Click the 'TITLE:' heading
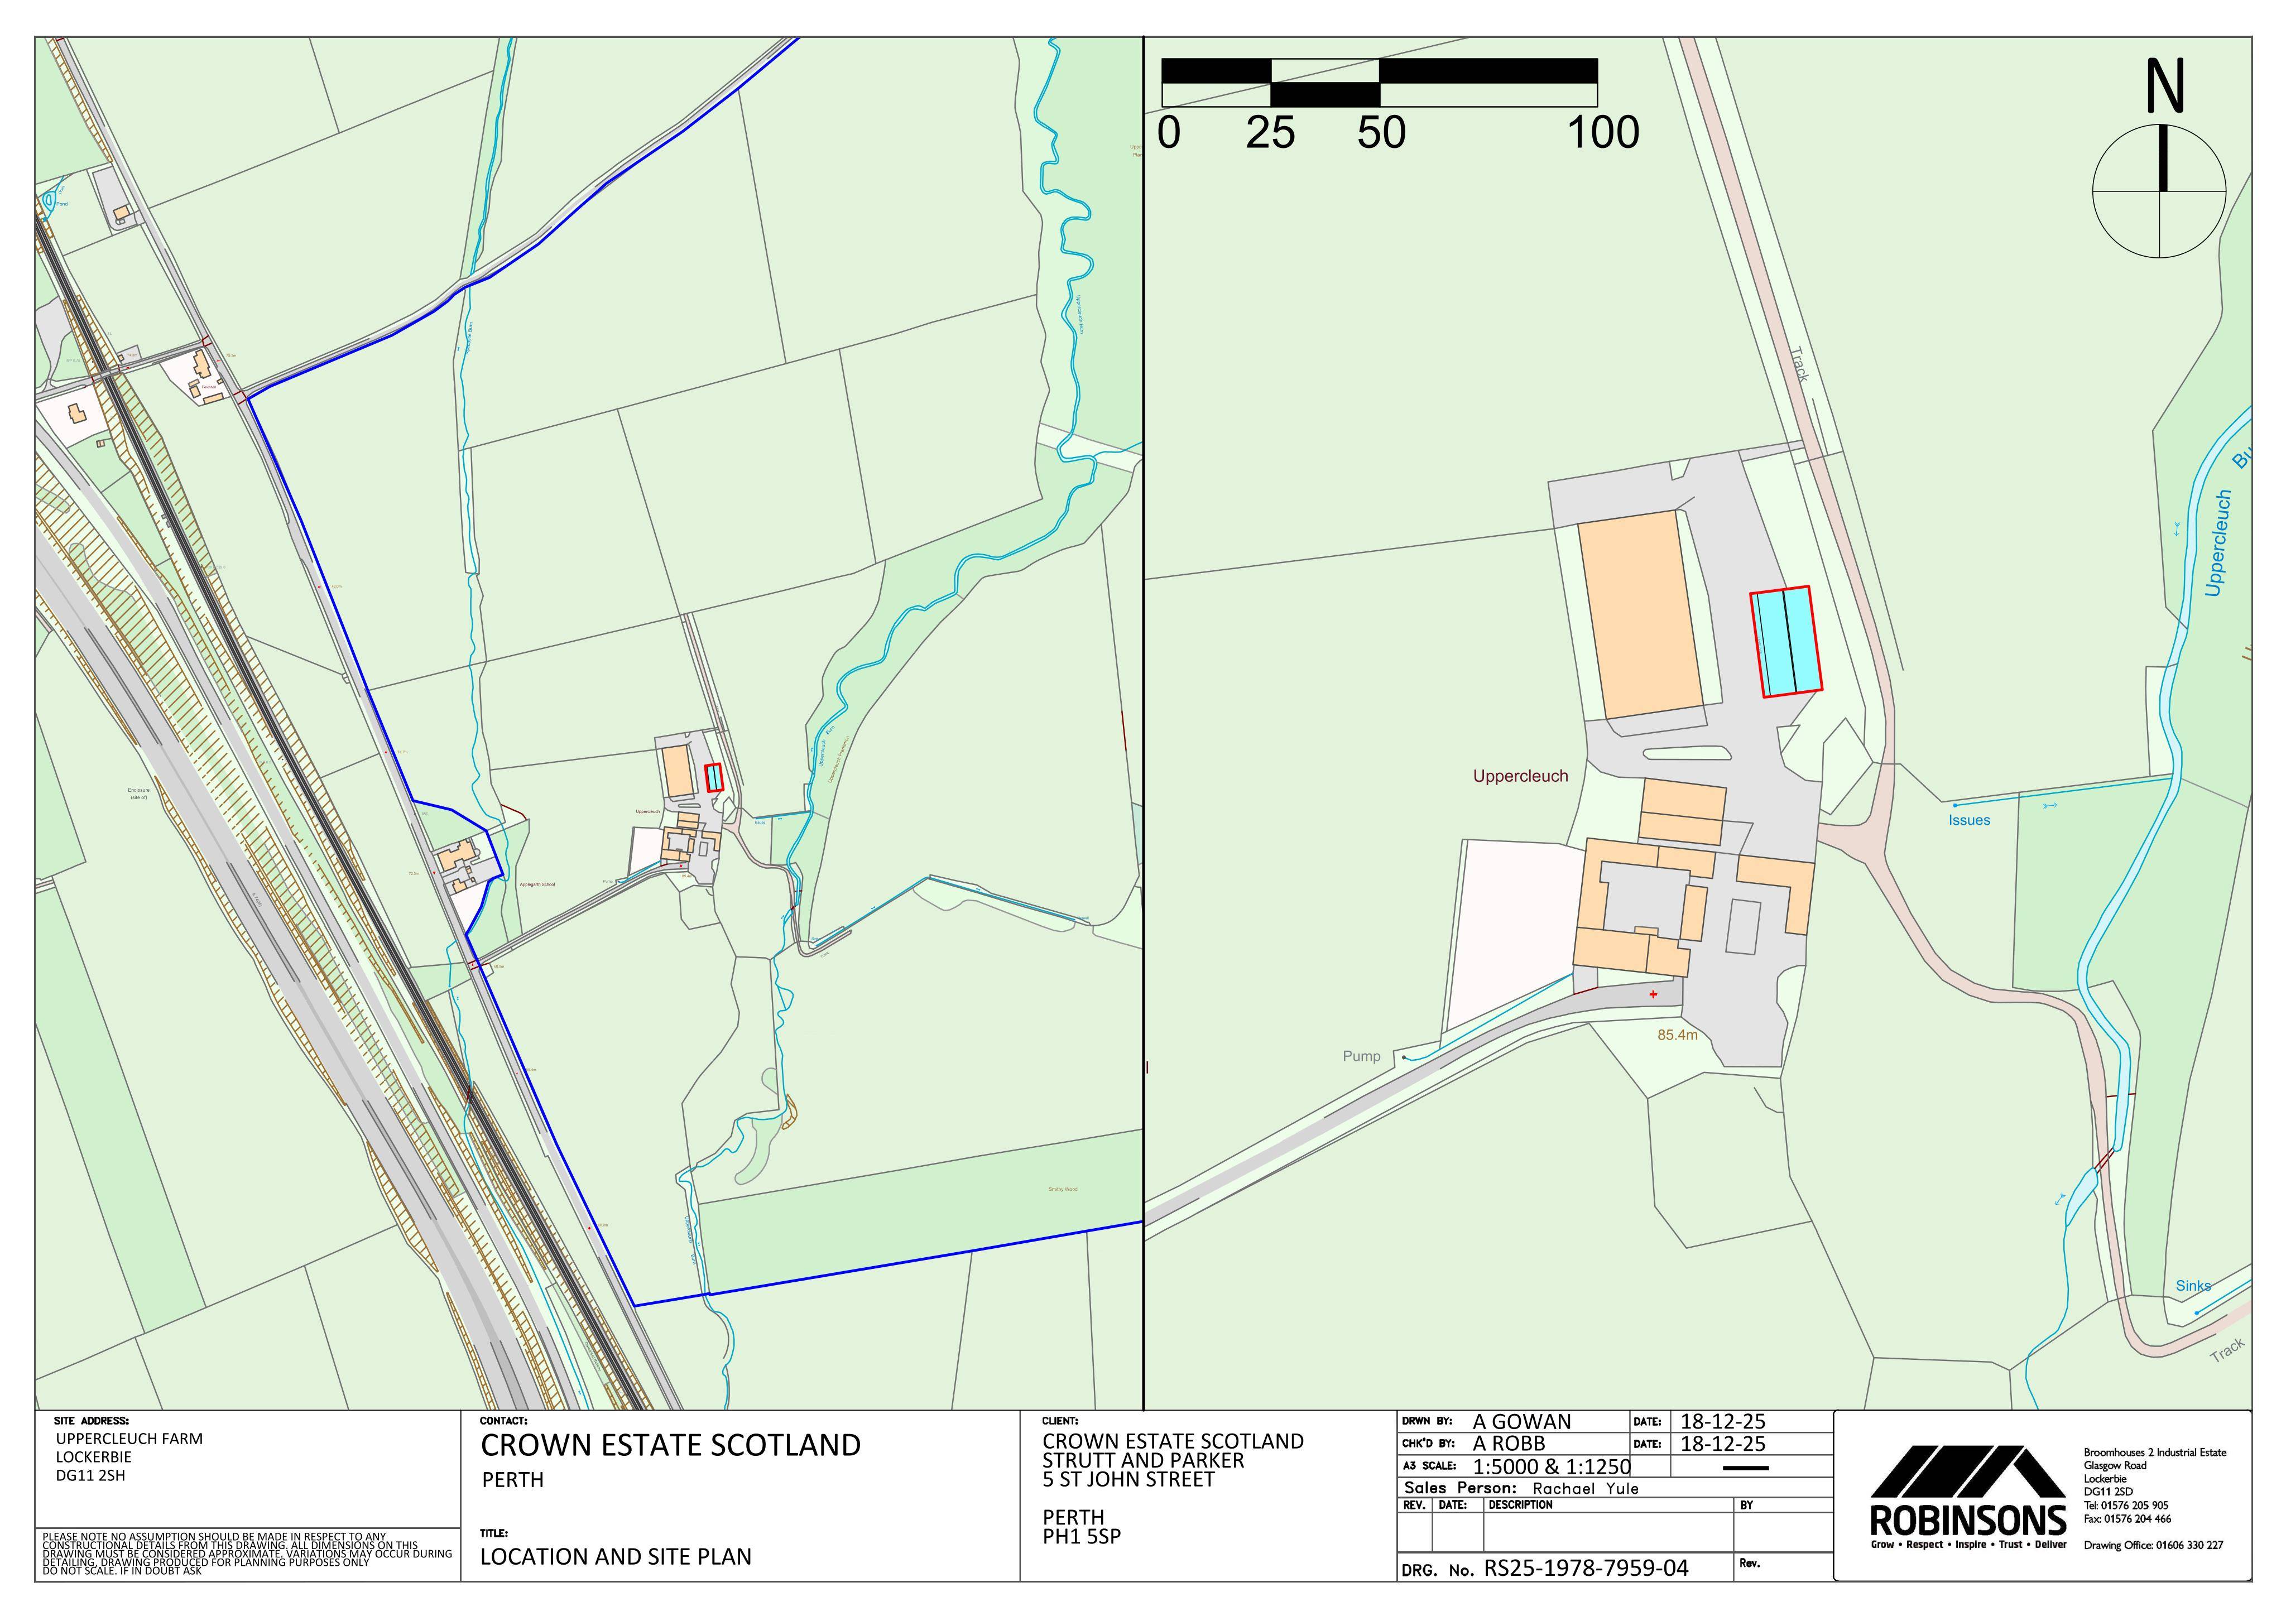This screenshot has height=1616, width=2286. pyautogui.click(x=494, y=1533)
